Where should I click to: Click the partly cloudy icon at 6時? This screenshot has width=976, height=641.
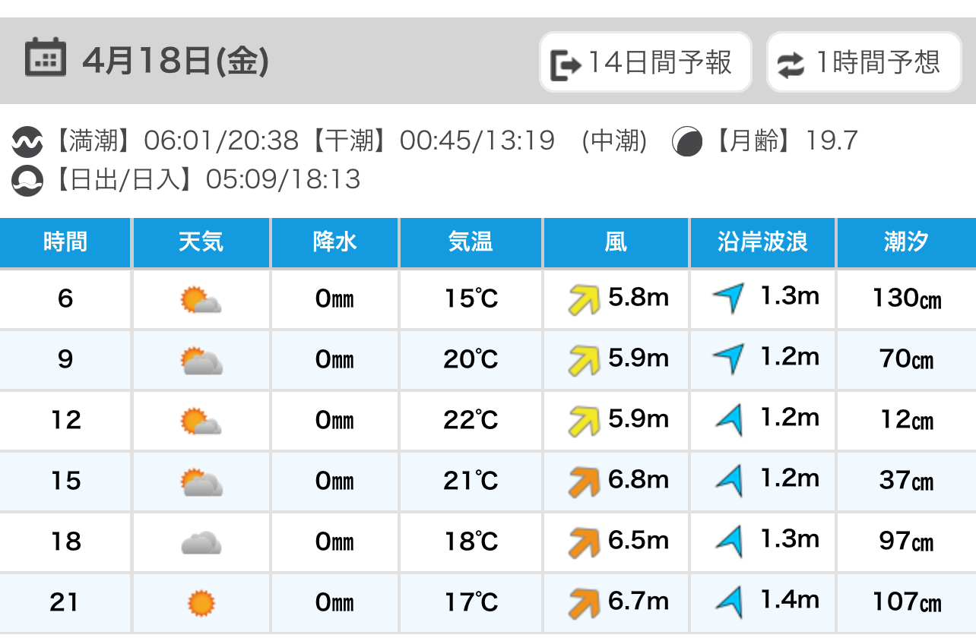tap(201, 300)
